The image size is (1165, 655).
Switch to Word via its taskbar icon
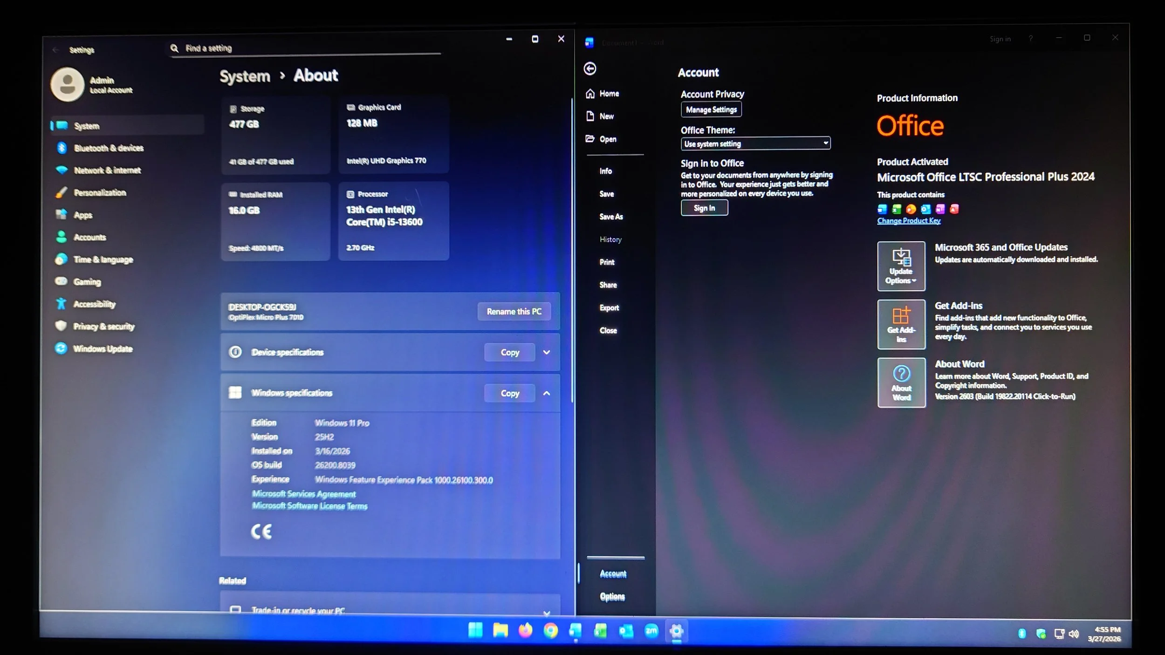[576, 631]
